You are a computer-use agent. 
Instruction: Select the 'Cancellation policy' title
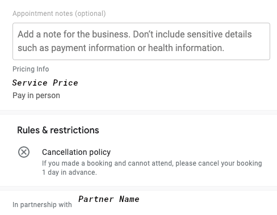76,152
